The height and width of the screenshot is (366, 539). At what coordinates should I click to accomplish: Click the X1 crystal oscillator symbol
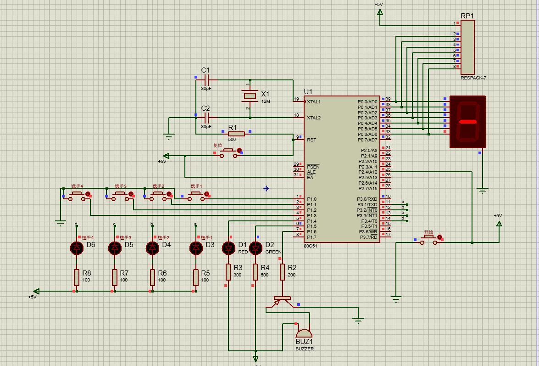pyautogui.click(x=250, y=96)
